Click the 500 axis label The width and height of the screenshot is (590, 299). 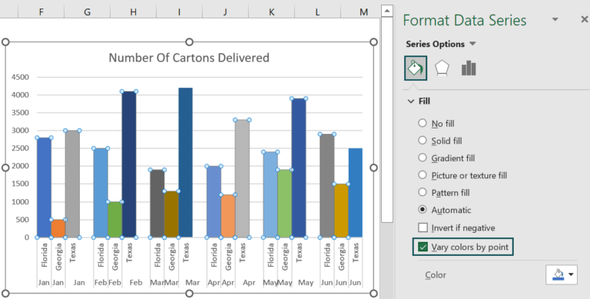[22, 220]
